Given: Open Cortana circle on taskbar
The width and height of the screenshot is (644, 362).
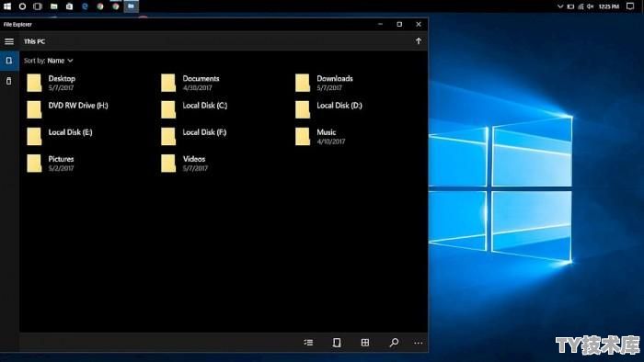Looking at the screenshot, I should (x=22, y=6).
